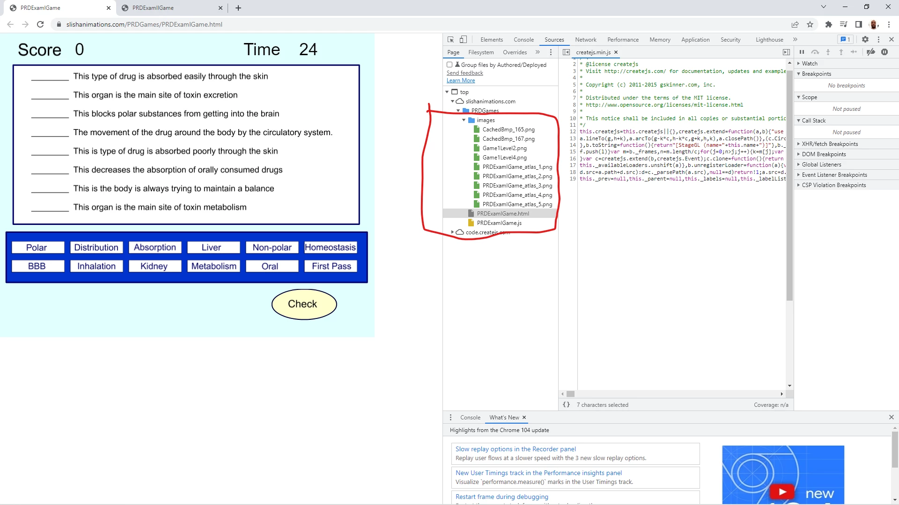This screenshot has height=505, width=899.
Task: Expand XHR/fetch Breakpoints section
Action: (830, 144)
